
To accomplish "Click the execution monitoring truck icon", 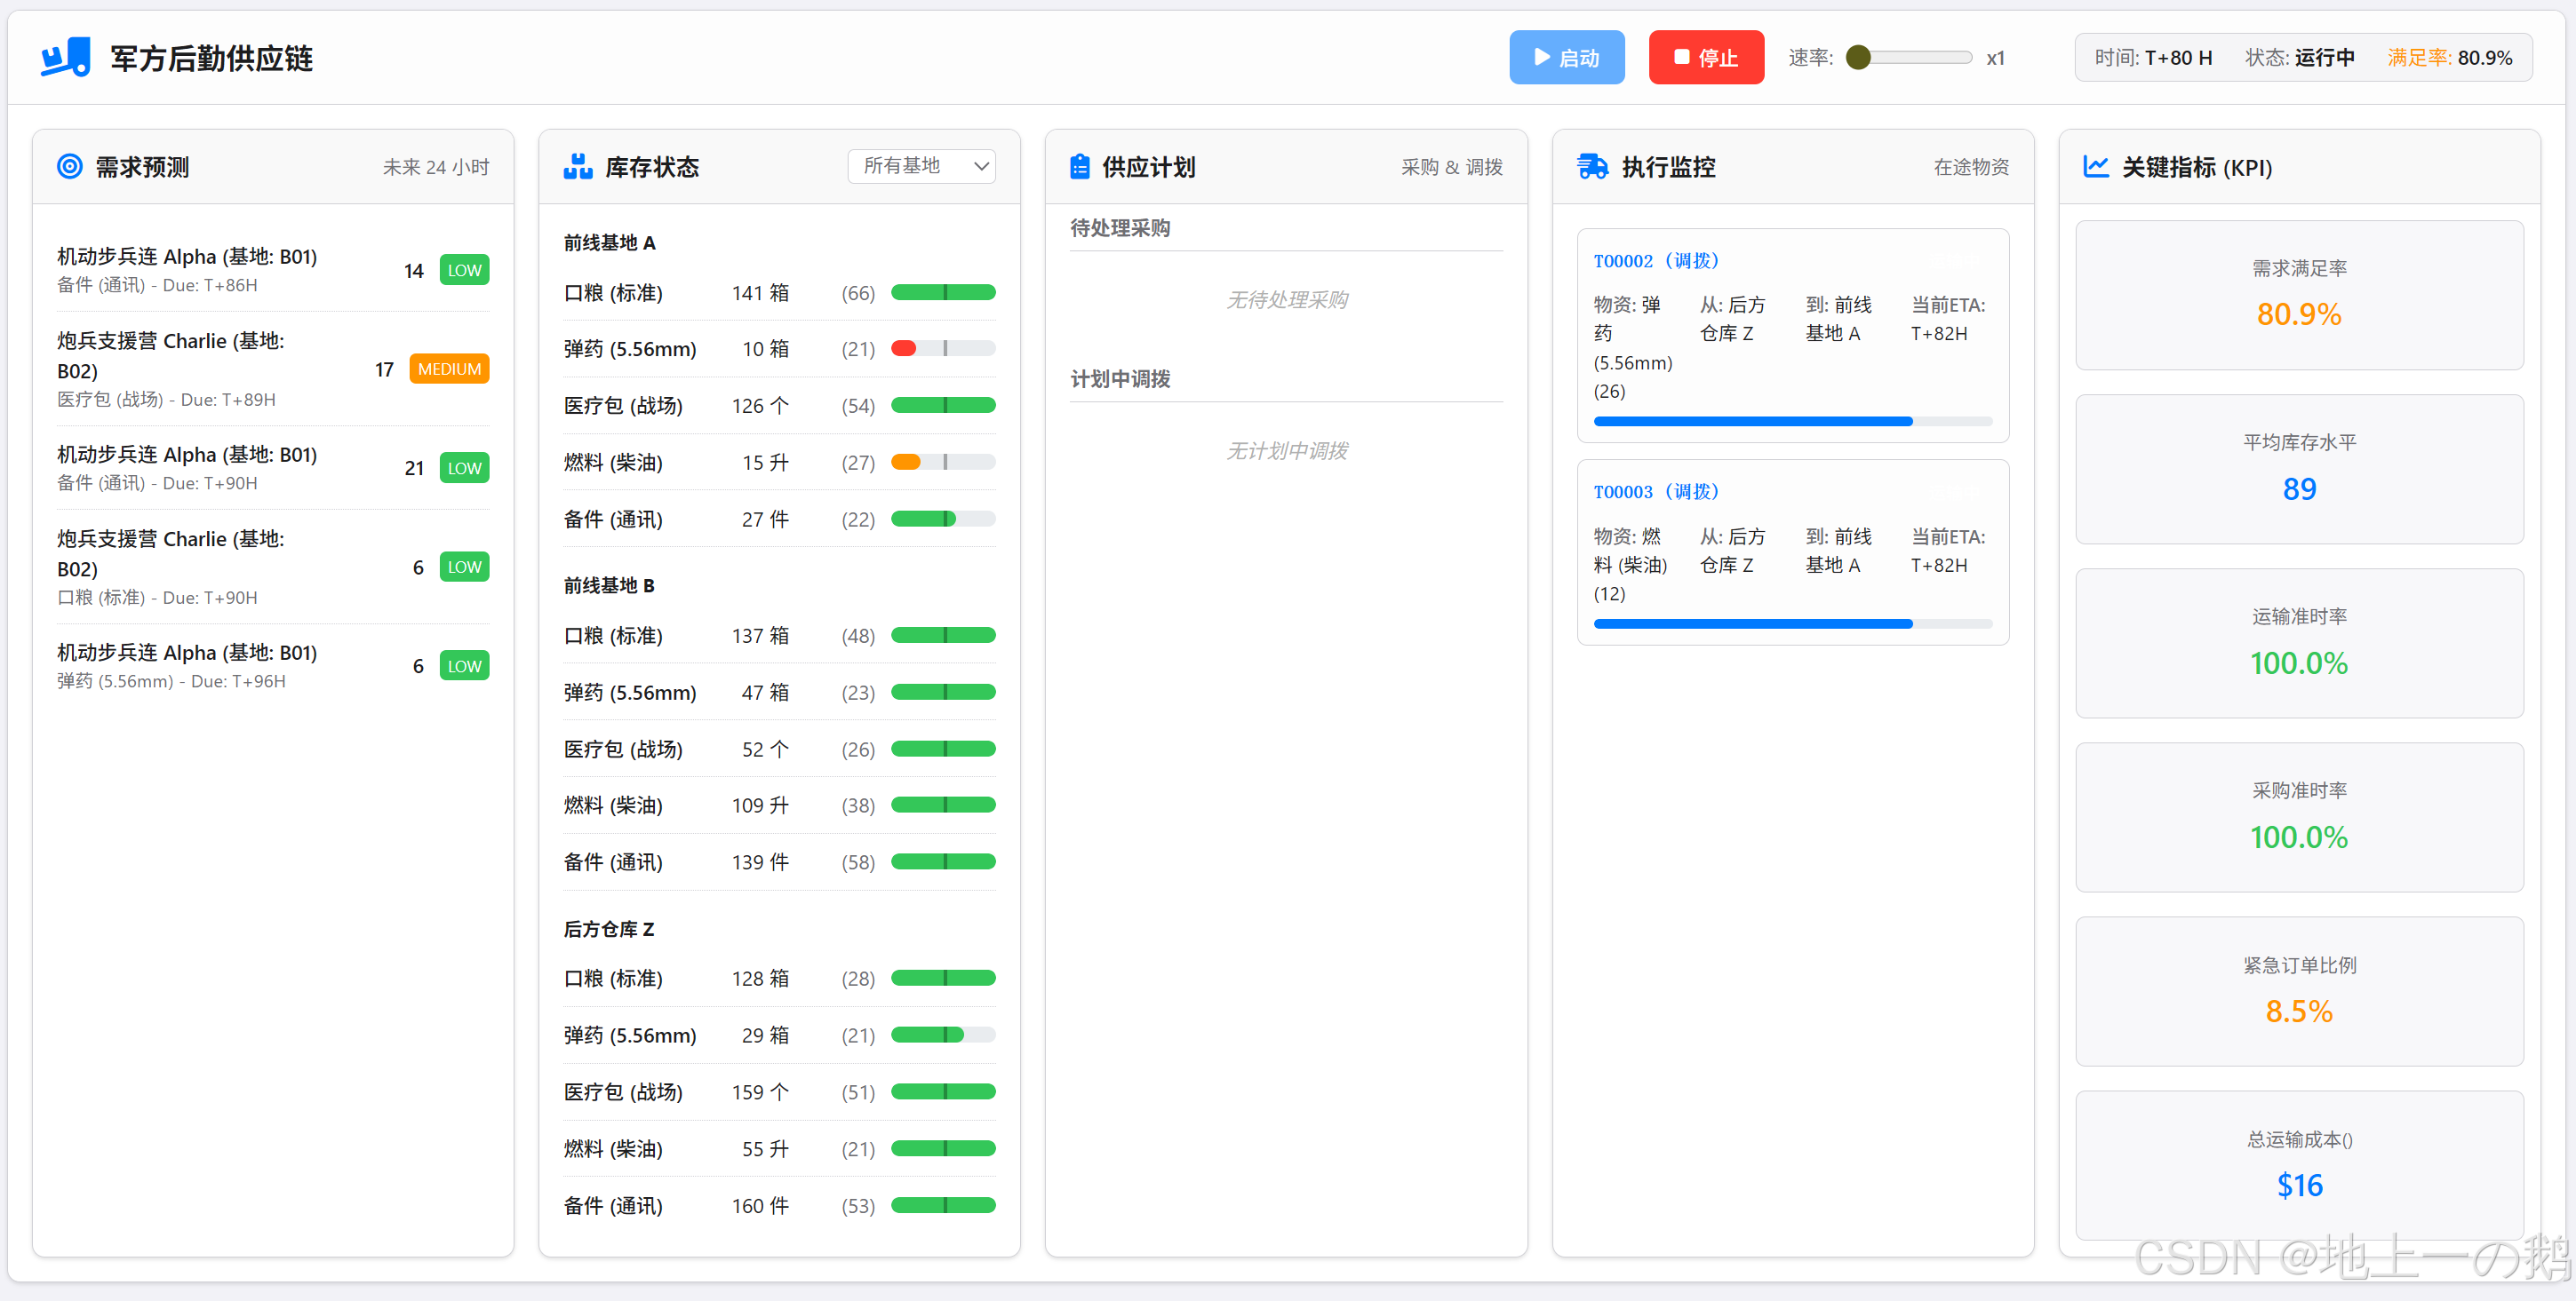I will tap(1592, 166).
